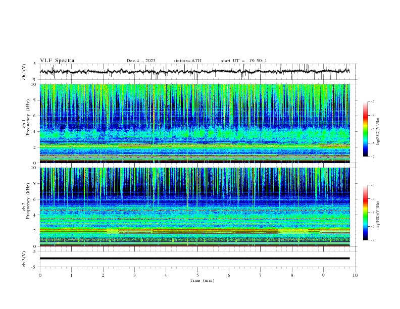Click the "-7" tick on ch.2 colorbar

click(373, 240)
